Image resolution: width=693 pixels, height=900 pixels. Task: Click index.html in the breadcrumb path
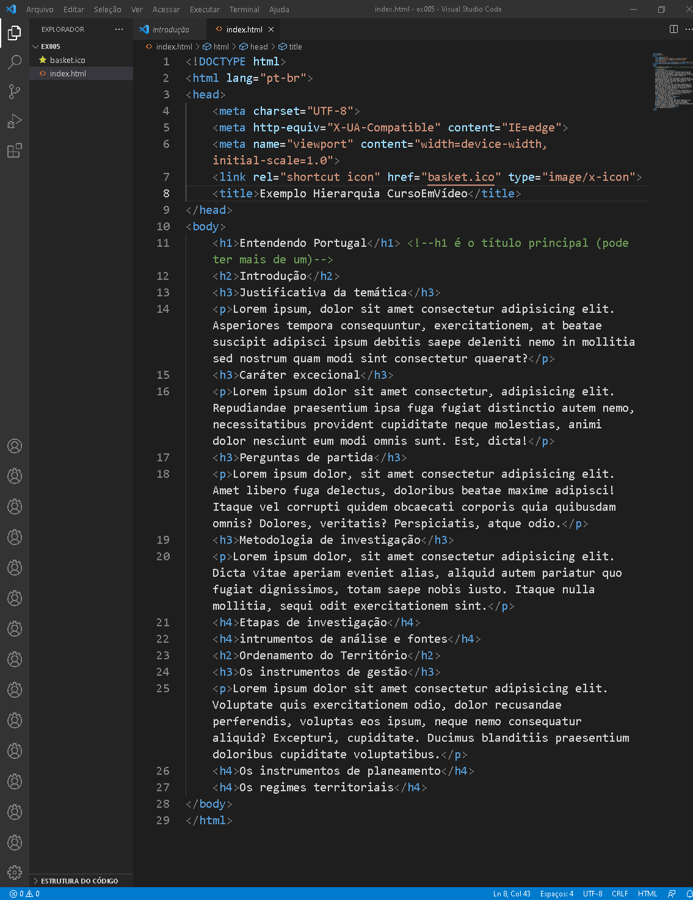[x=174, y=46]
